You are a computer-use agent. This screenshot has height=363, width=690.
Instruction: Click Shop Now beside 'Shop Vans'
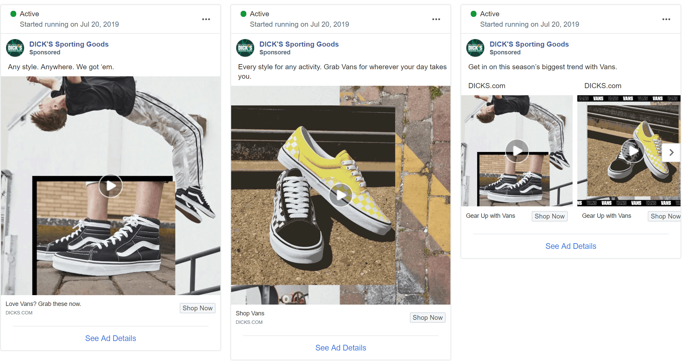pos(428,317)
